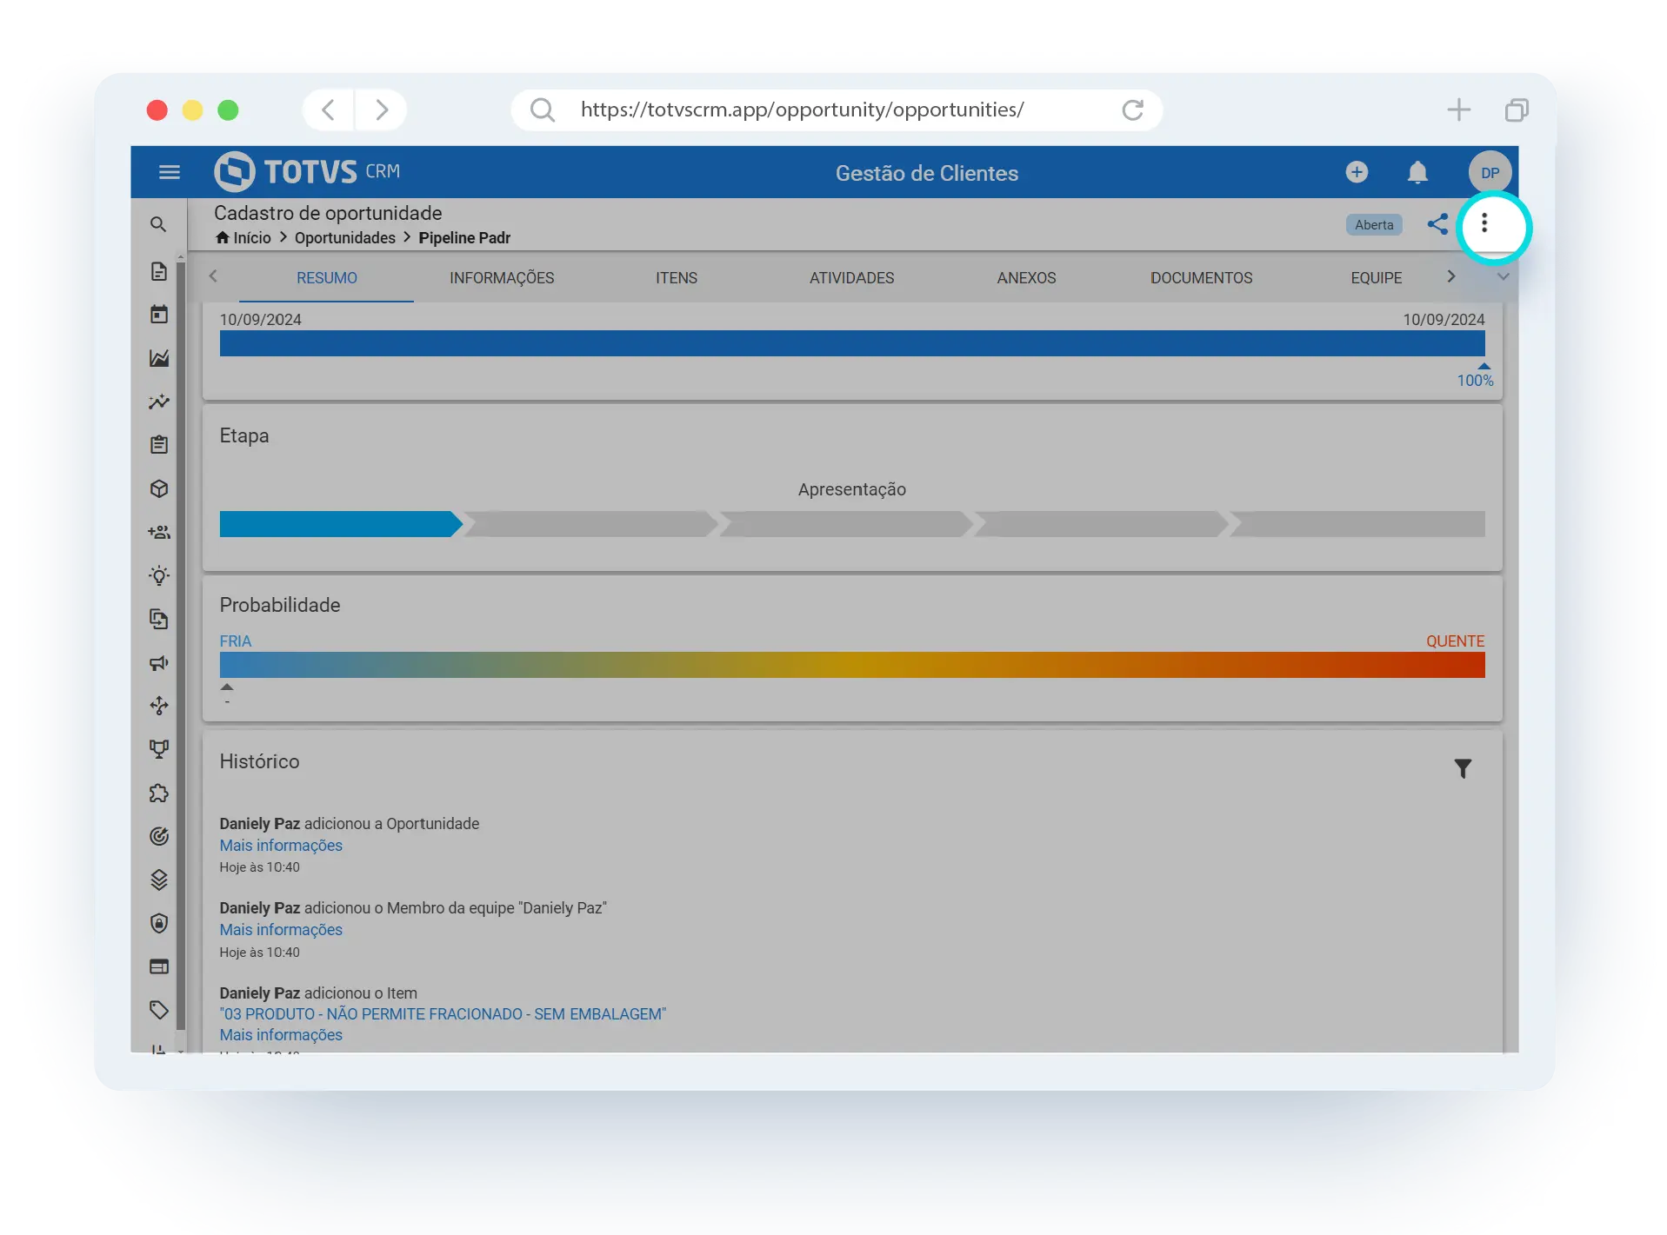The image size is (1667, 1235).
Task: Click the share icon beside Aberta
Action: pyautogui.click(x=1437, y=224)
